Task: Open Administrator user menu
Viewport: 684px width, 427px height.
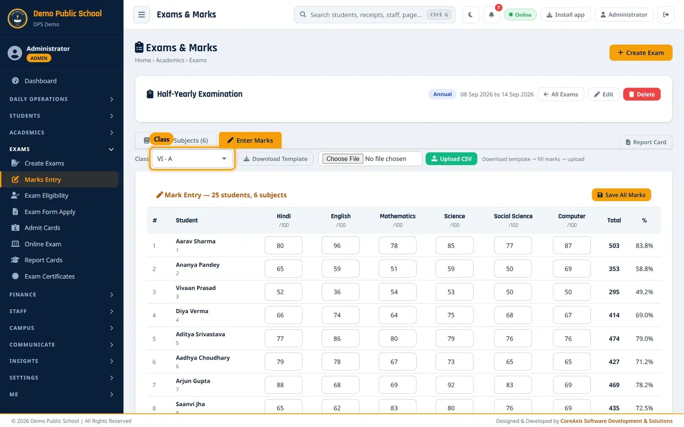Action: pyautogui.click(x=624, y=15)
